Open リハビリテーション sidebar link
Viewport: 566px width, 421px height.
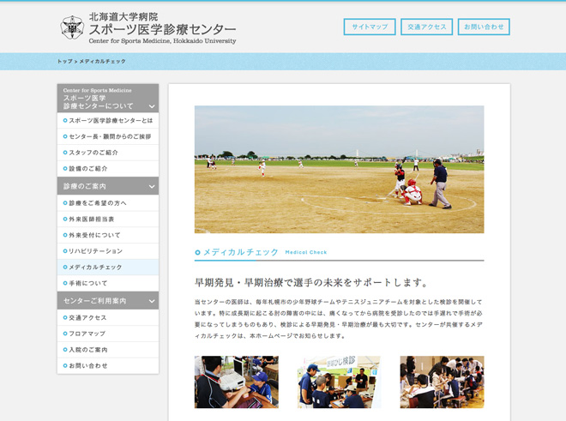(x=108, y=251)
